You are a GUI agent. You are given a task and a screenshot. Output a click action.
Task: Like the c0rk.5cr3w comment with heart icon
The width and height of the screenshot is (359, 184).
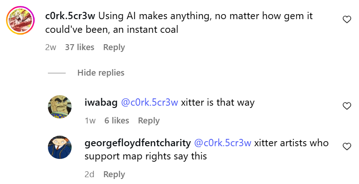click(347, 20)
